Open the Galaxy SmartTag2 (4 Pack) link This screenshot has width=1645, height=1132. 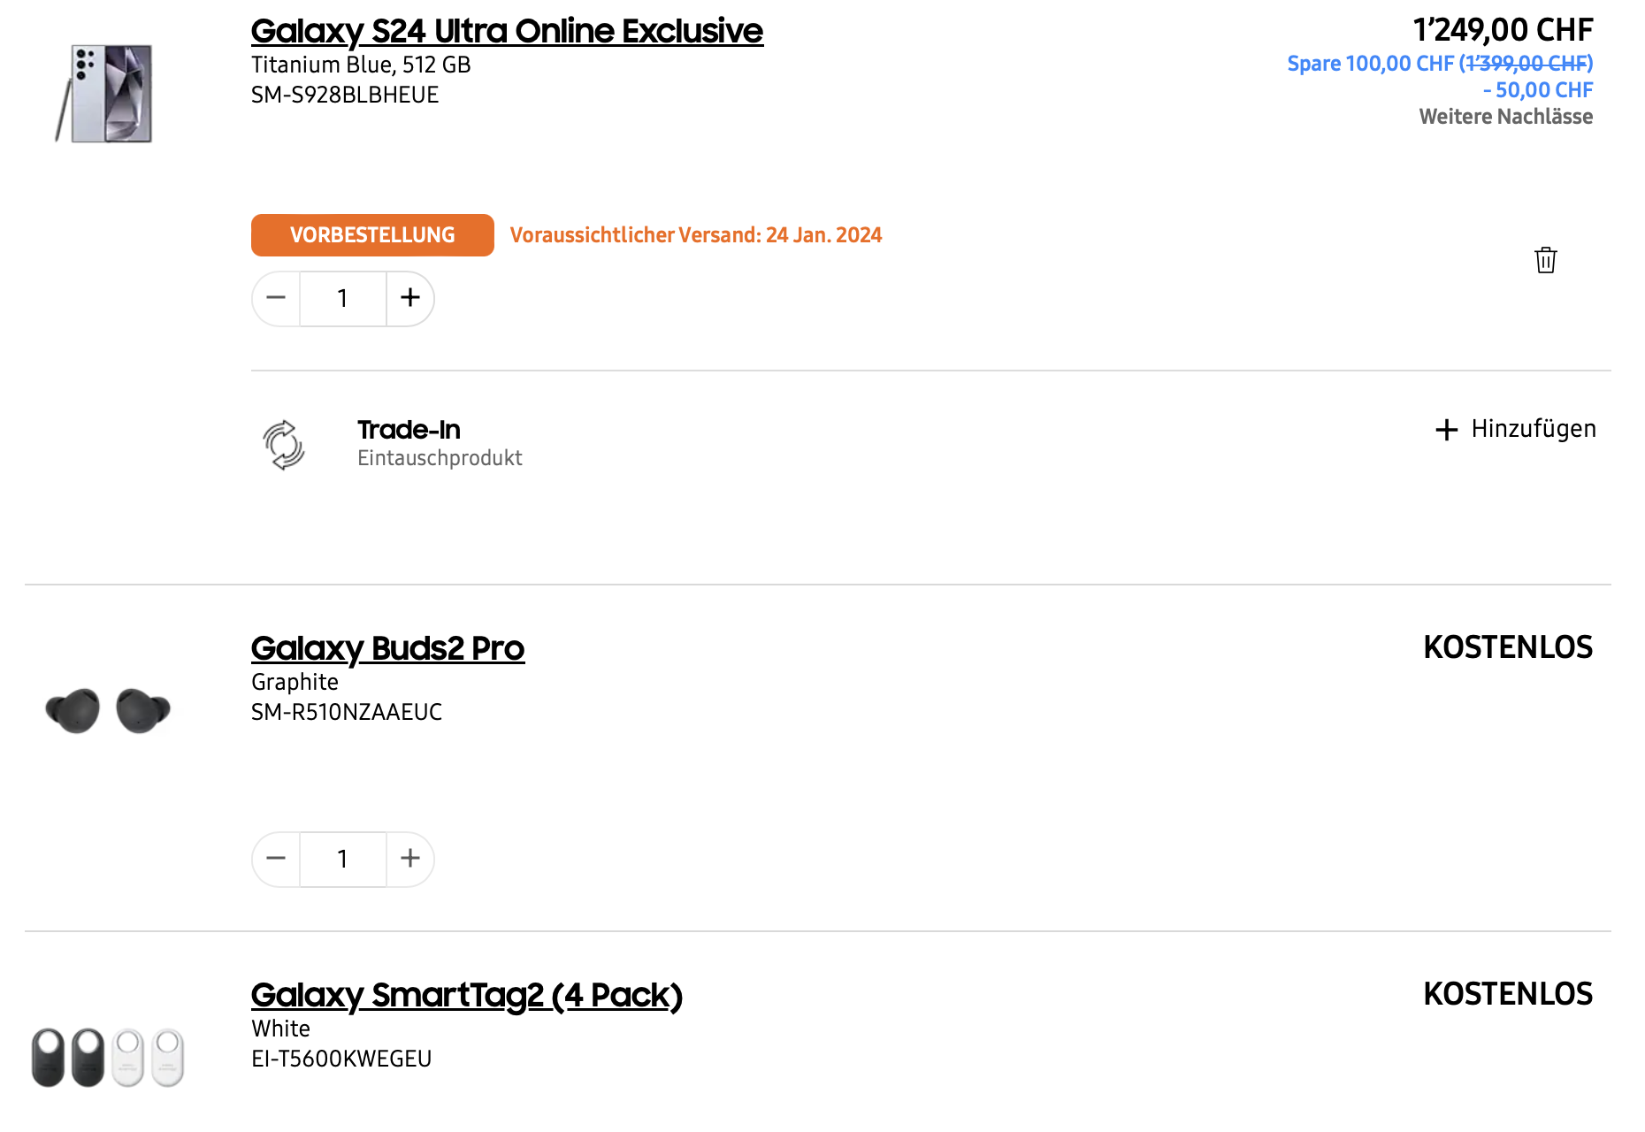(466, 995)
